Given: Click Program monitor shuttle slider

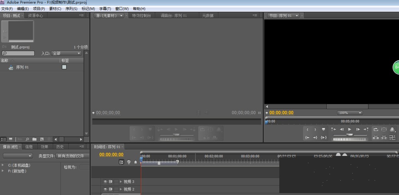Looking at the screenshot, I should click(350, 134).
